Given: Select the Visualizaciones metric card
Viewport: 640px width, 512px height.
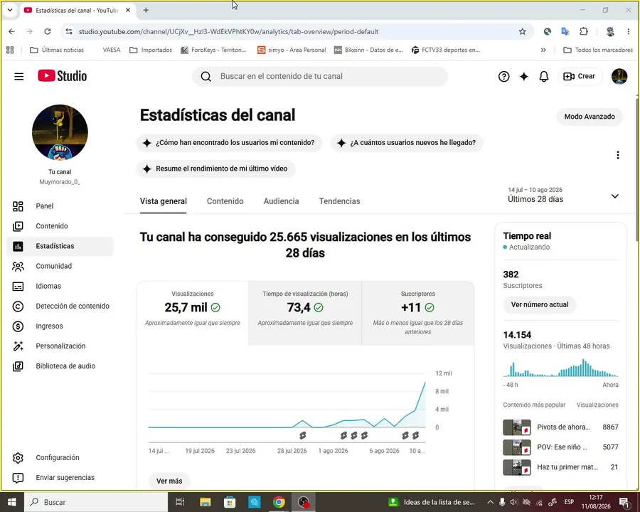Looking at the screenshot, I should click(193, 313).
